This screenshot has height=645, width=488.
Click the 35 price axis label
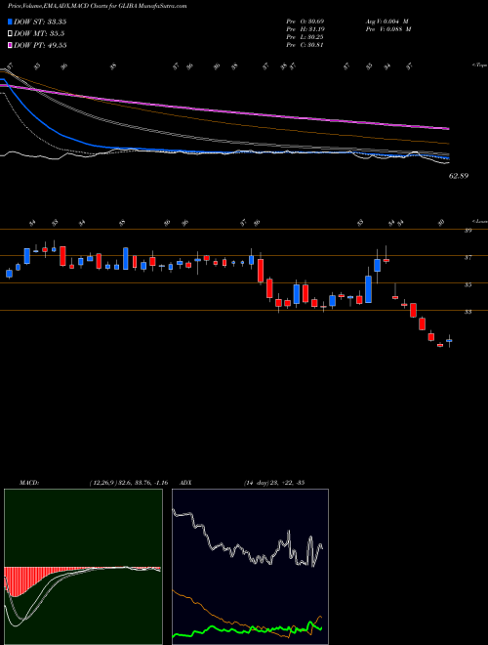click(x=468, y=284)
